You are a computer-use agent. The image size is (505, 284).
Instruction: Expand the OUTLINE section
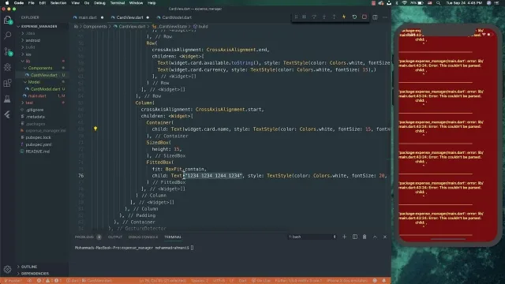[x=29, y=267]
